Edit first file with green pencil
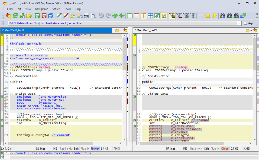 click(59, 16)
